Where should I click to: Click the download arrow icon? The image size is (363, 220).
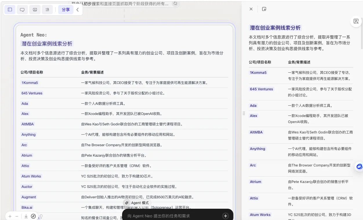(x=26, y=216)
